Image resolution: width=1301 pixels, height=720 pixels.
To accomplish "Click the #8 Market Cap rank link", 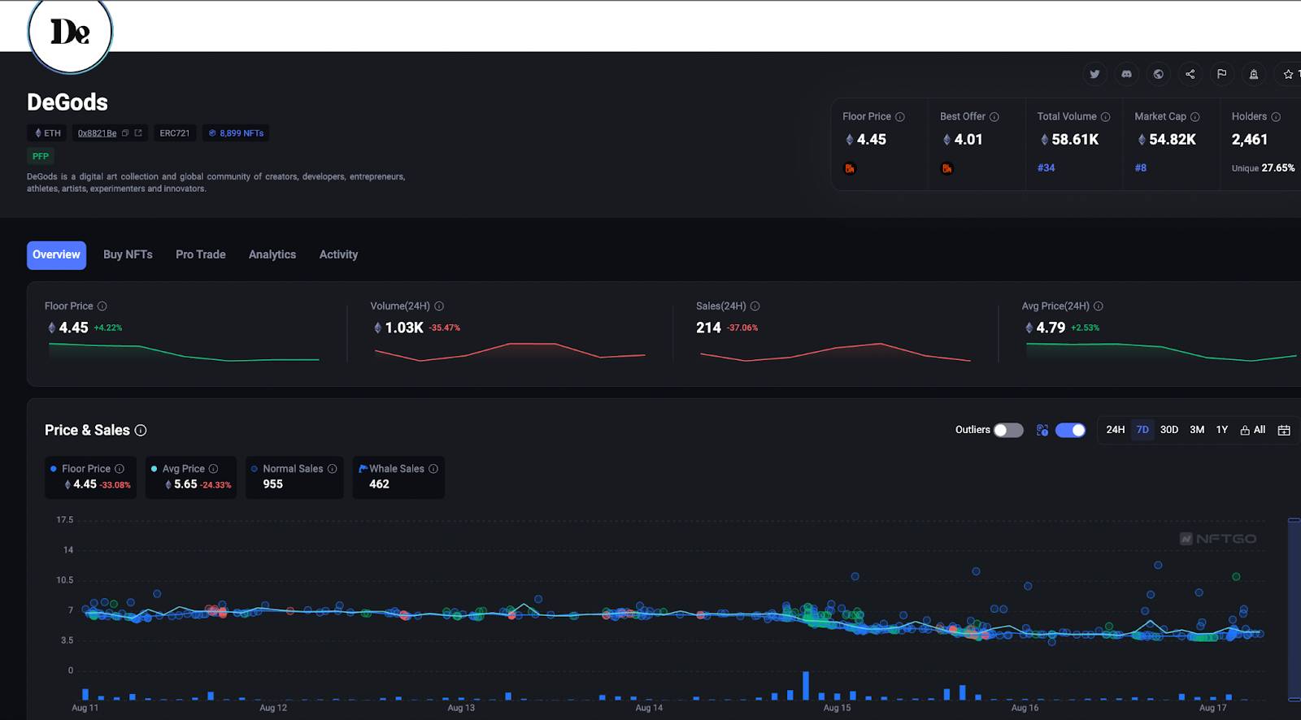I will pyautogui.click(x=1141, y=168).
